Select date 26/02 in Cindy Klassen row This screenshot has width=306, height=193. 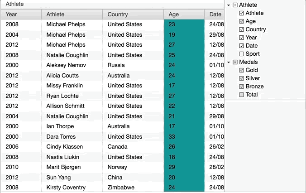click(x=214, y=147)
